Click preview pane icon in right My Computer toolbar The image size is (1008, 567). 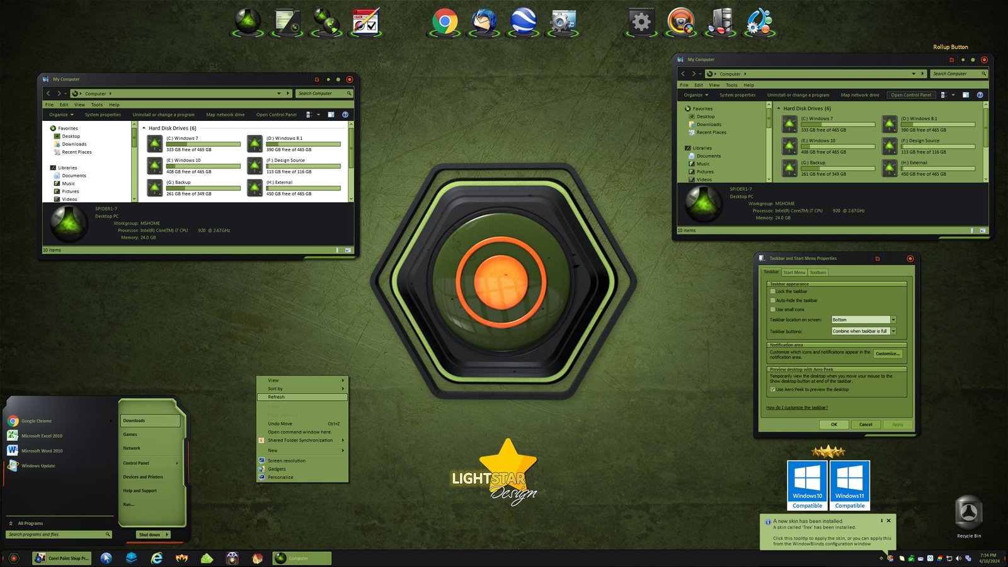click(x=965, y=95)
